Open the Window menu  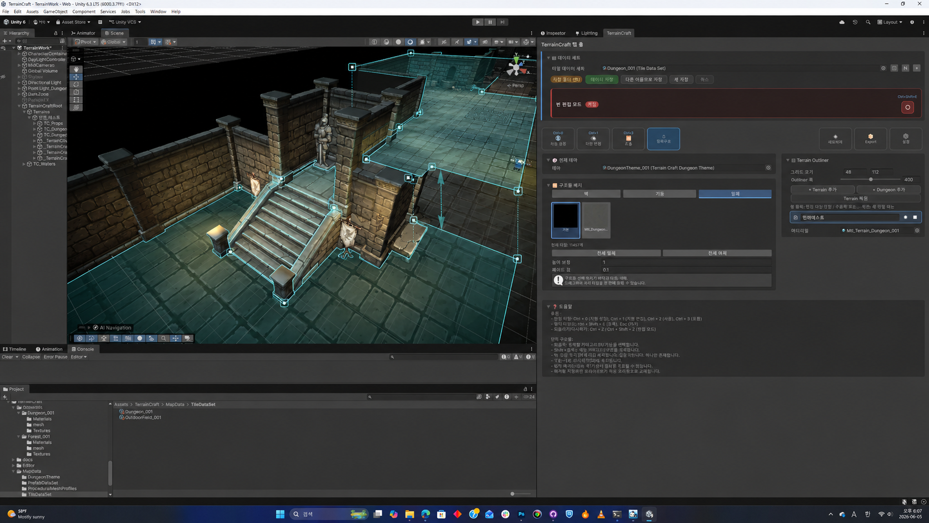158,11
